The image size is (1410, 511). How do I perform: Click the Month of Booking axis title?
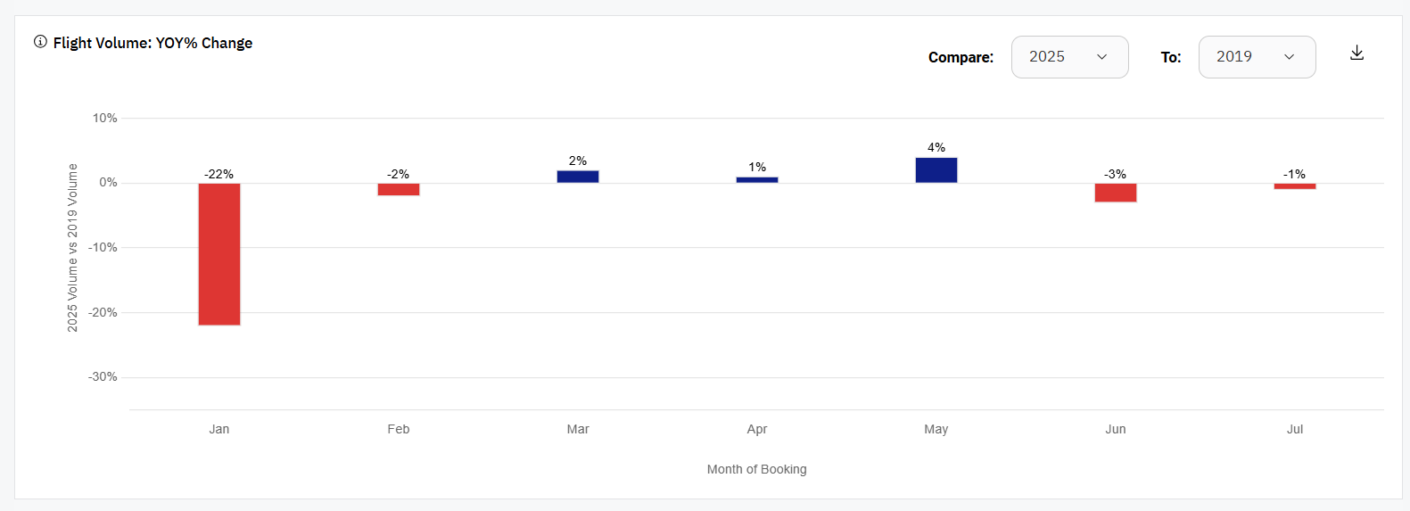[x=756, y=469]
